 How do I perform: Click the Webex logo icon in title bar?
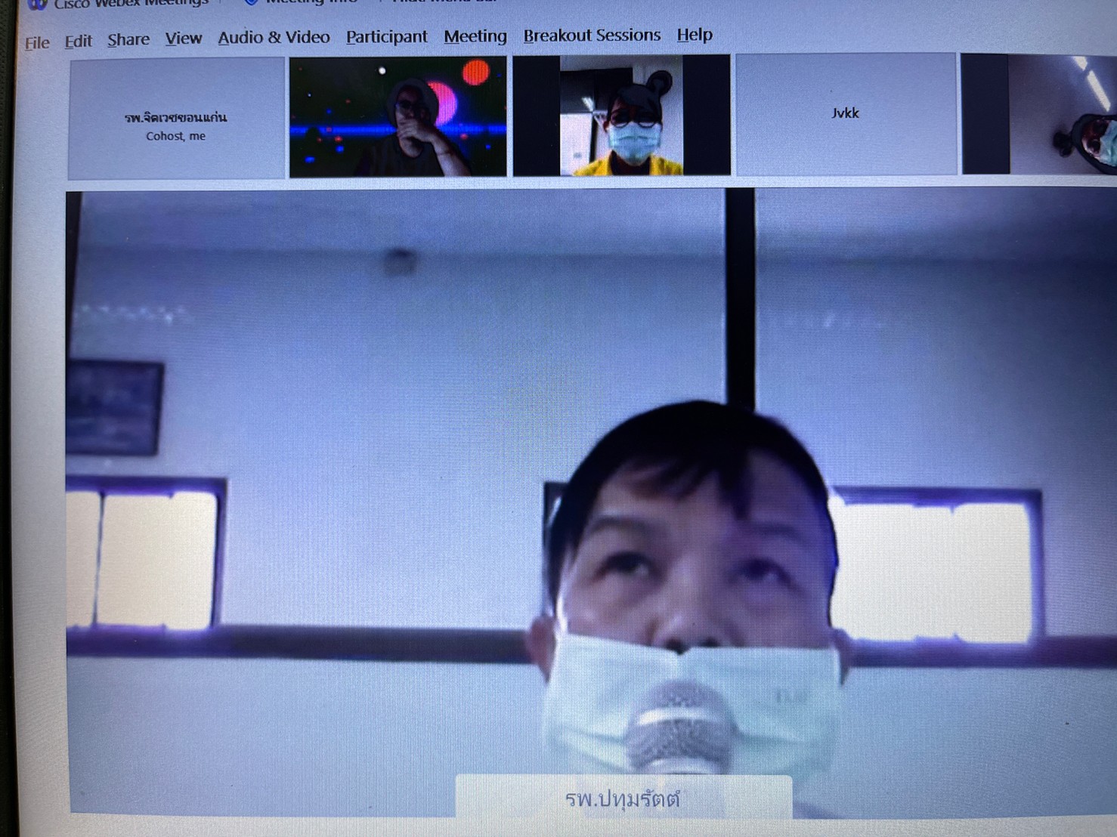36,4
